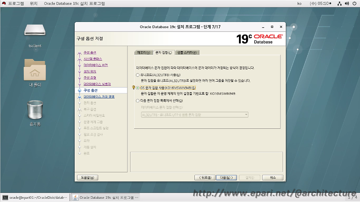
Task: Click the 필요 조건 검사 step text
Action: coord(93,134)
